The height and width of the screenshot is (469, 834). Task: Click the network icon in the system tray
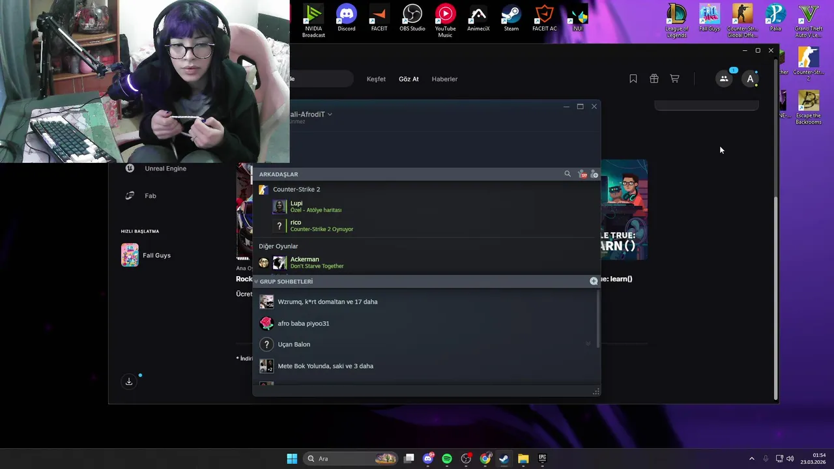[x=779, y=459]
